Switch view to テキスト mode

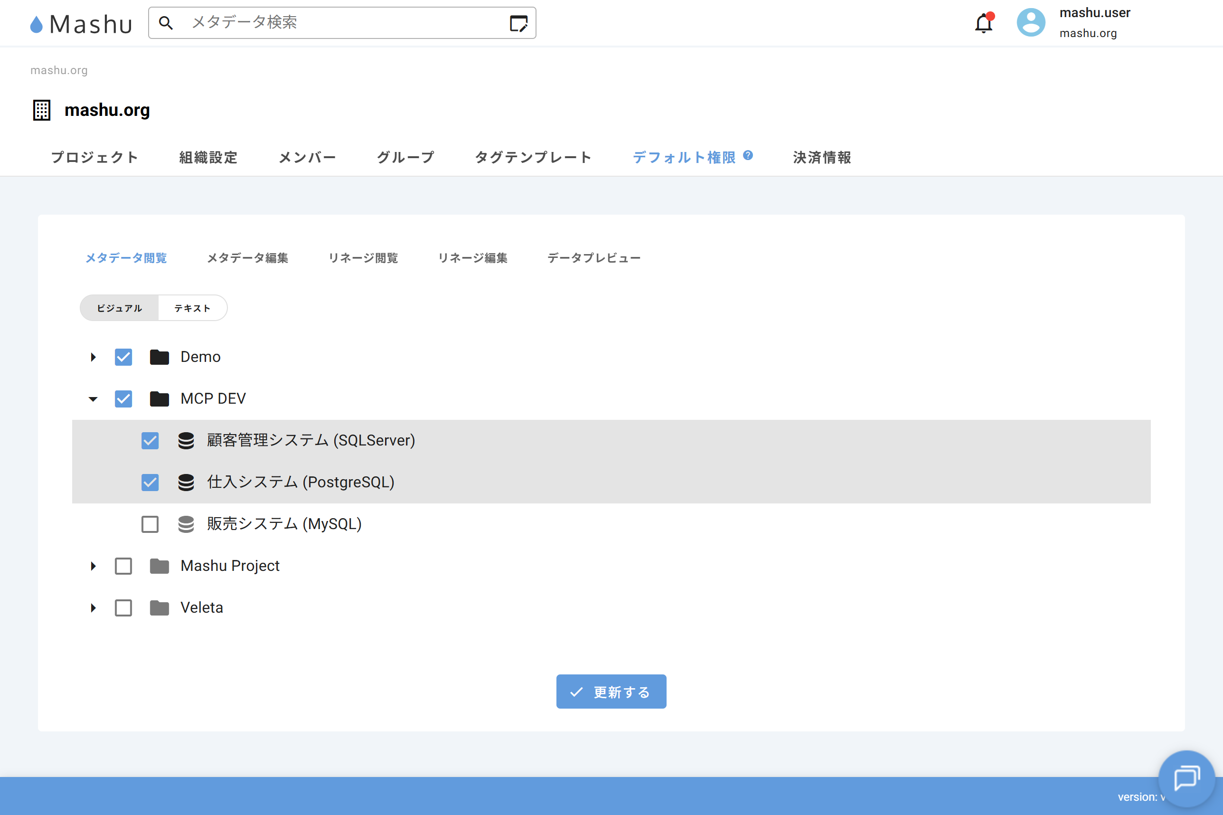pos(192,308)
